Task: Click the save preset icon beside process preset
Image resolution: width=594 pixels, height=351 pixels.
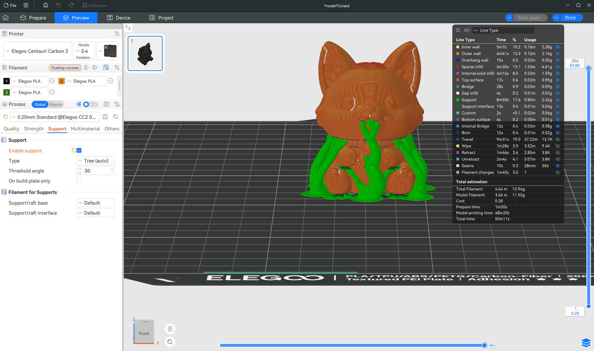Action: click(x=105, y=117)
